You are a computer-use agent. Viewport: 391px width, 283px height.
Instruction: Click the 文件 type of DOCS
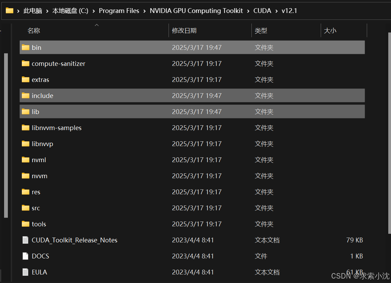(261, 256)
